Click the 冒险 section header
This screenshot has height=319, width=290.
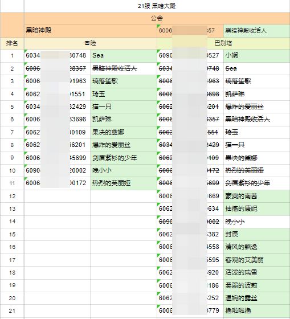[91, 43]
